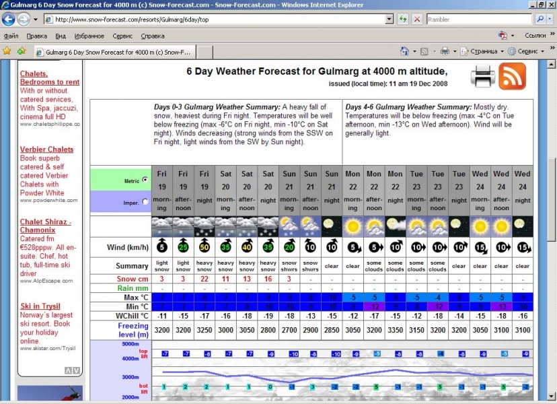
Task: Click the search magnifier button
Action: (x=540, y=20)
